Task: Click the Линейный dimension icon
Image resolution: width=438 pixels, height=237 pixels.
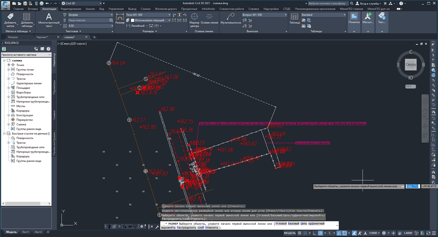Action: (x=128, y=26)
